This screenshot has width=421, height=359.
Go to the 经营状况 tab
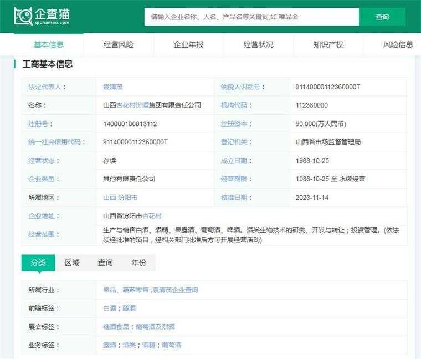[258, 44]
